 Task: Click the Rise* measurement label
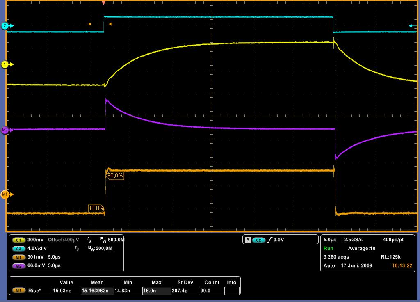tap(34, 291)
